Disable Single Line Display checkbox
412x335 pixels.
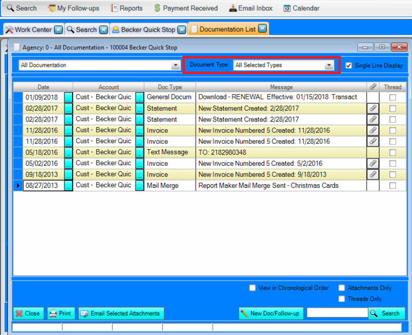click(x=349, y=65)
